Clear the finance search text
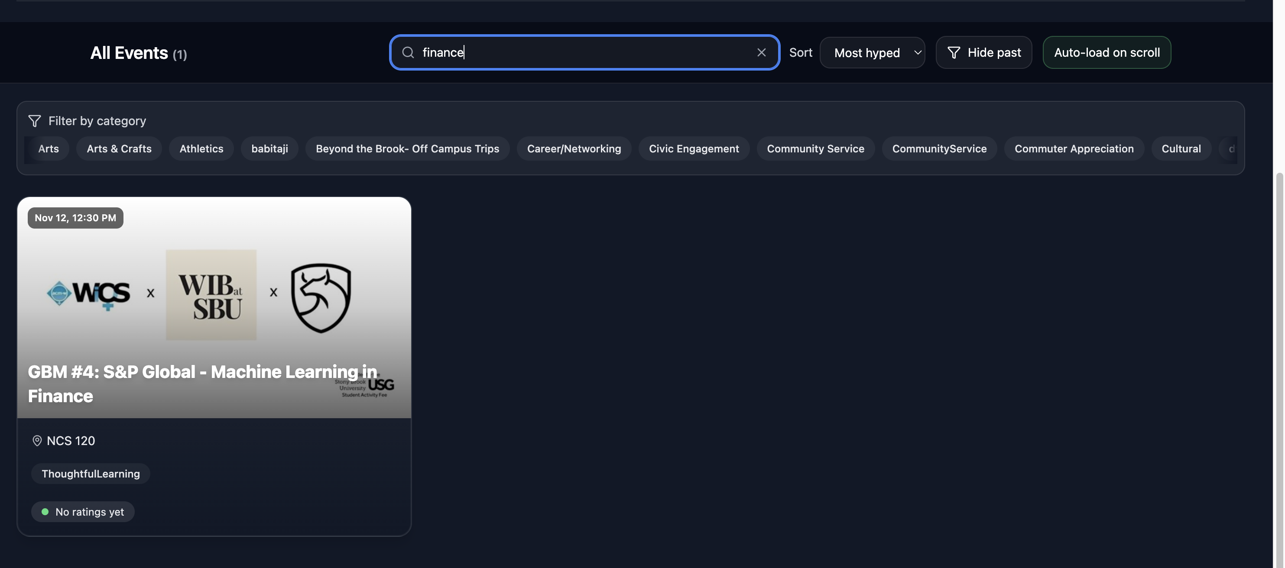Image resolution: width=1285 pixels, height=568 pixels. [x=761, y=52]
